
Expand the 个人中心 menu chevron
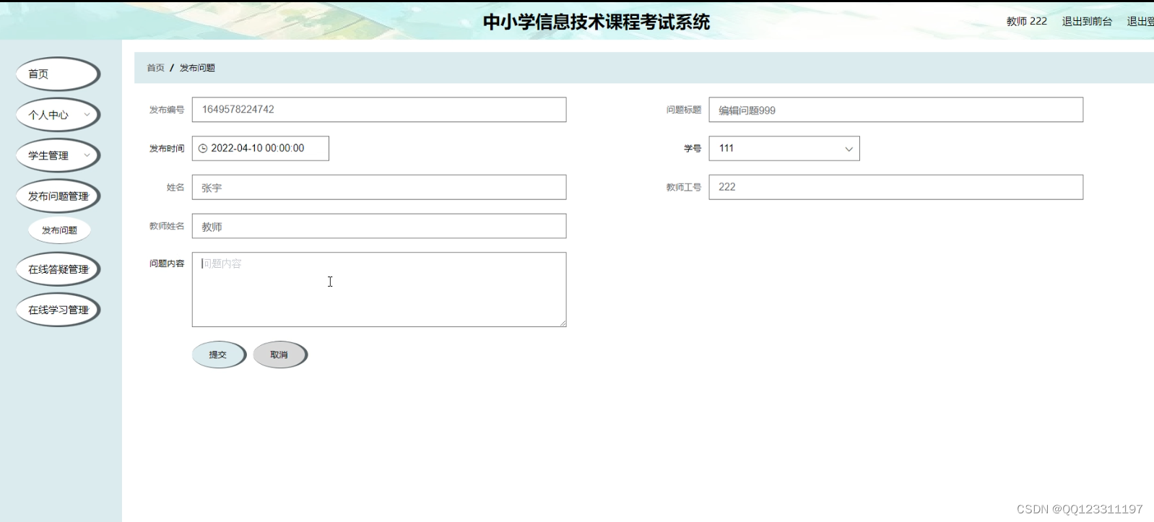[x=87, y=115]
